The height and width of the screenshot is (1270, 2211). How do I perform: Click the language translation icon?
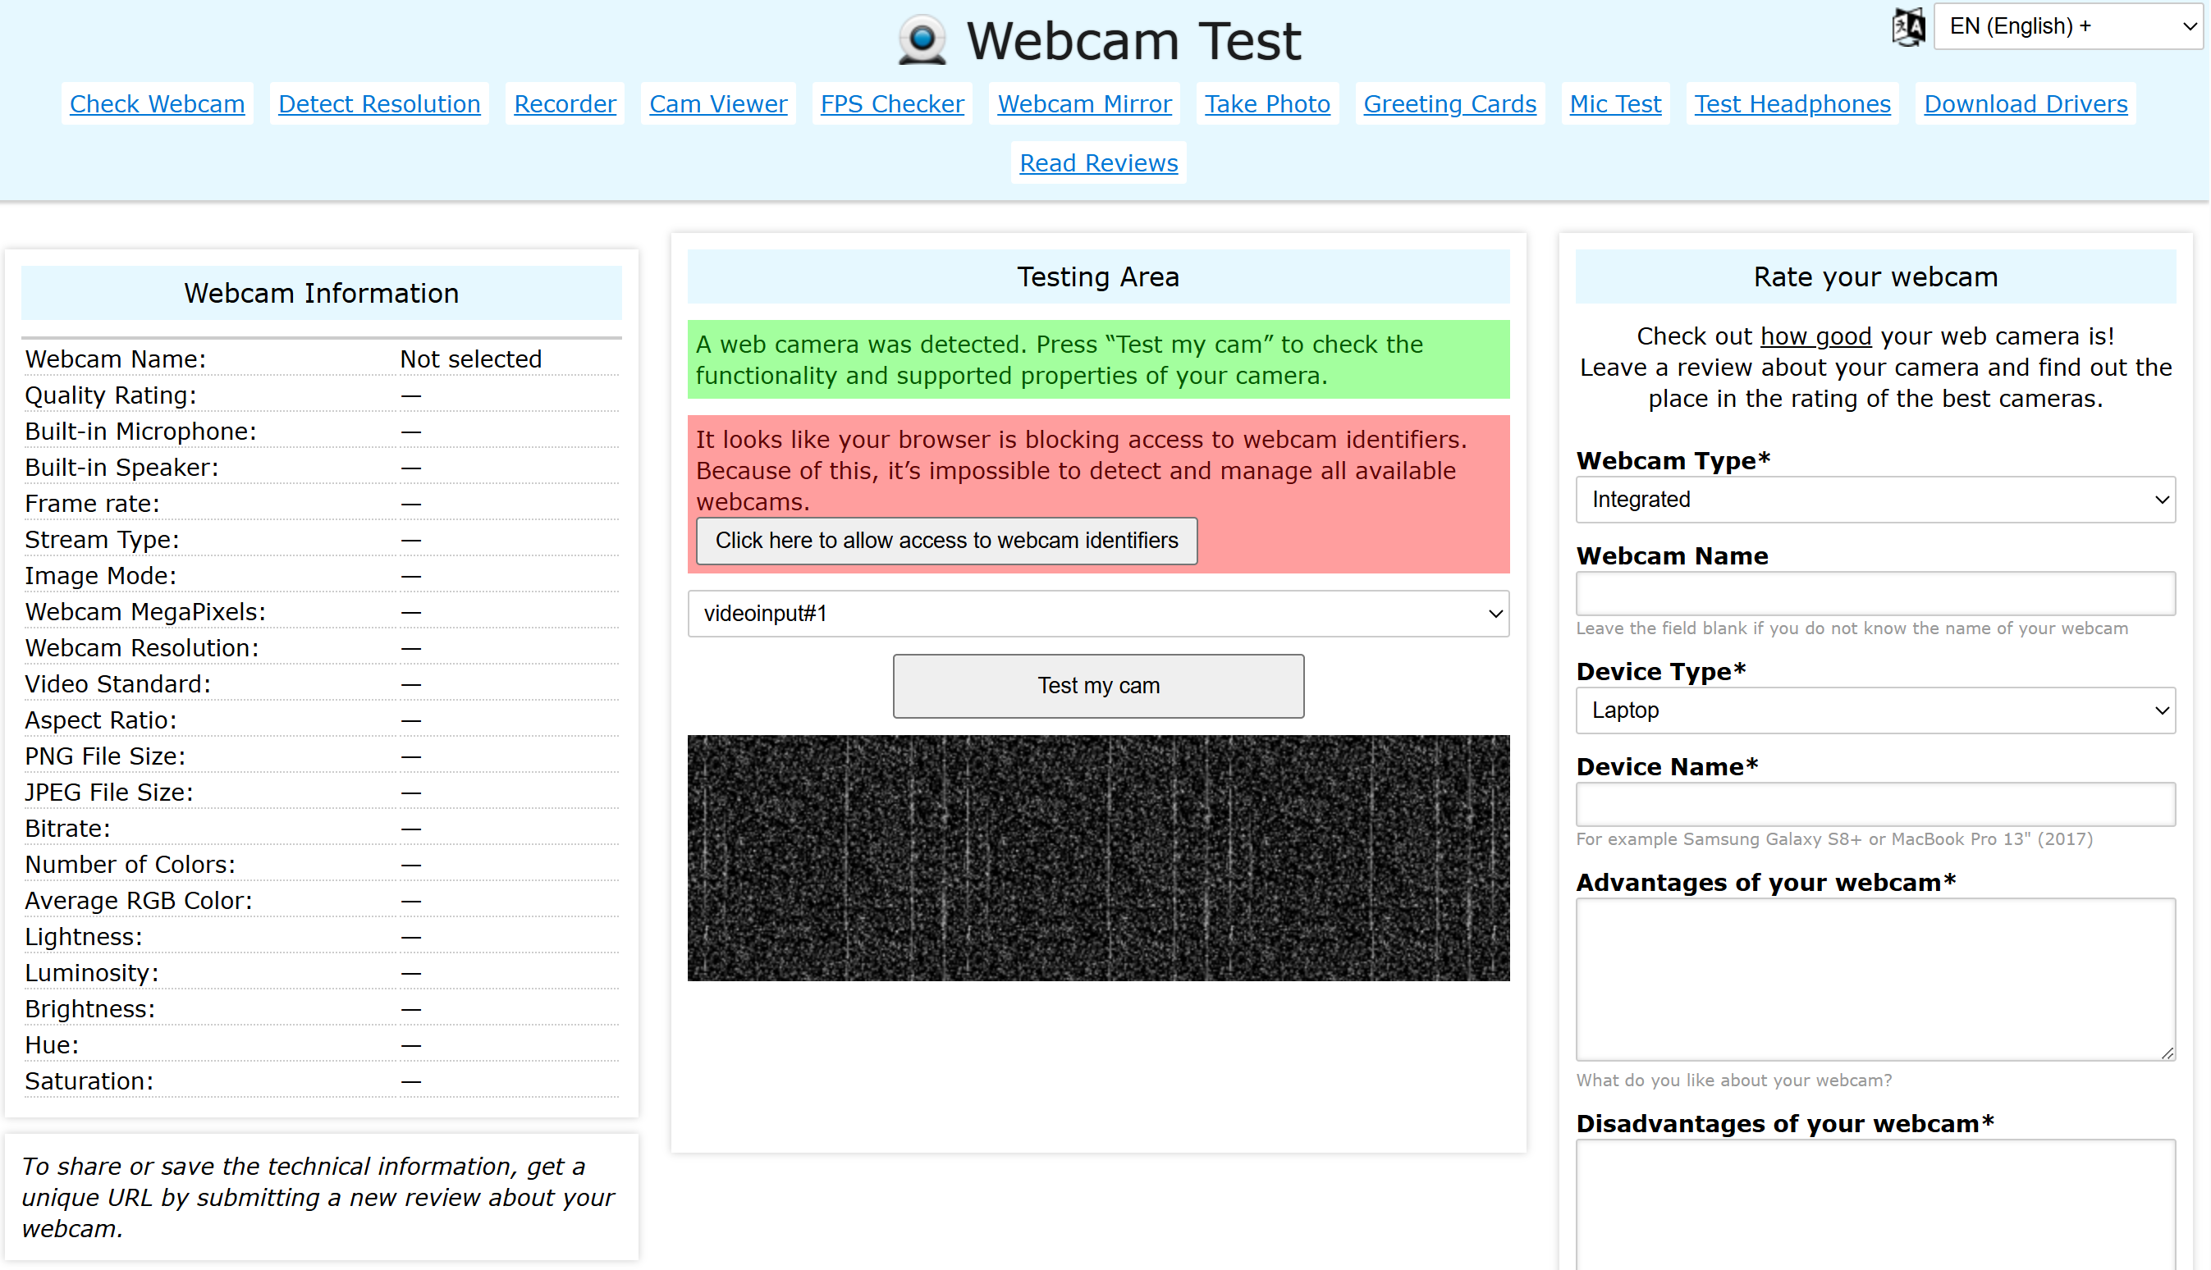tap(1907, 26)
